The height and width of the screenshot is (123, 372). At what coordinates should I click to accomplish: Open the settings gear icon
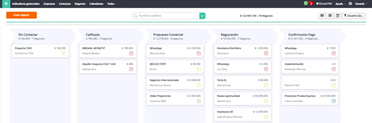click(350, 4)
